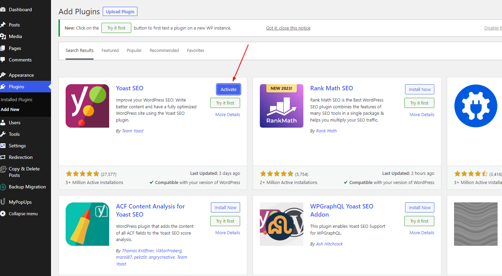Click the Settings sliders icon

(x=3, y=146)
